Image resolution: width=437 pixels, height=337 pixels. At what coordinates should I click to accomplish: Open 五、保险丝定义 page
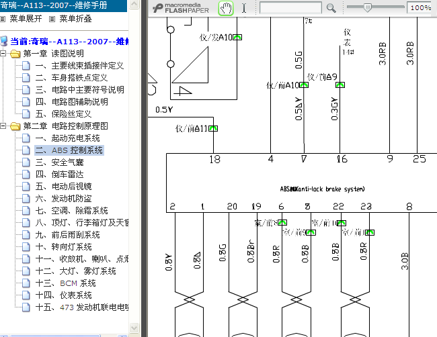click(63, 114)
